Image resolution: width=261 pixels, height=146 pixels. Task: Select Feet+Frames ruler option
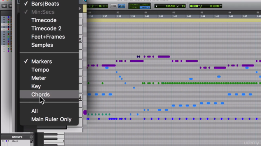pos(49,37)
